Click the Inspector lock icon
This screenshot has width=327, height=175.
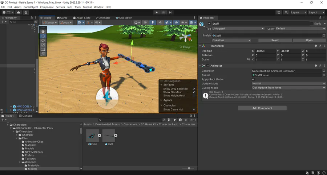(320, 18)
